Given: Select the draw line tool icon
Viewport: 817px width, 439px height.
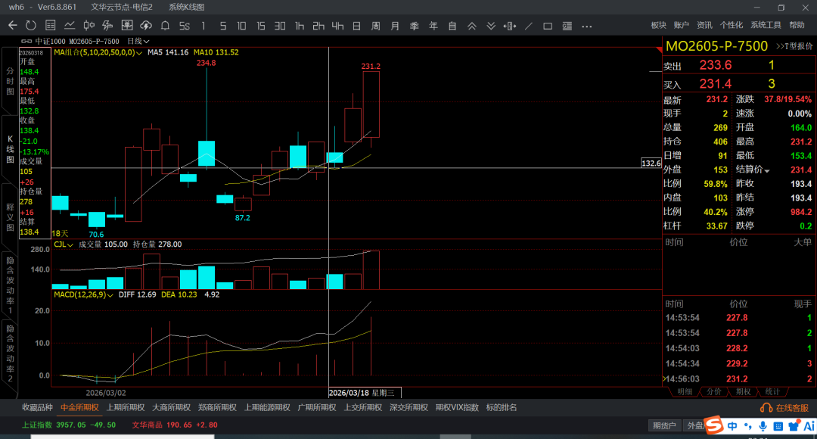Looking at the screenshot, I should (x=529, y=26).
